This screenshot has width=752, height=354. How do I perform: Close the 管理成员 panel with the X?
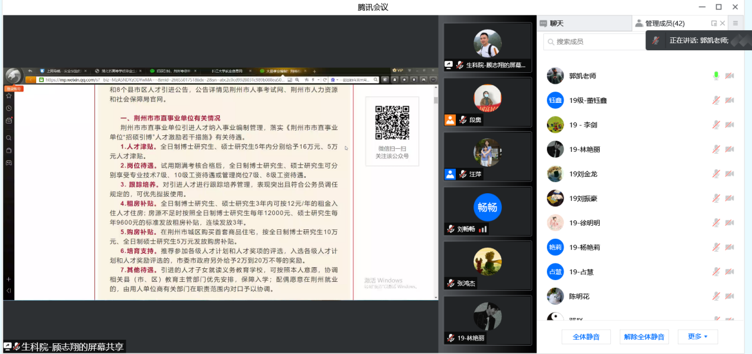coord(722,24)
